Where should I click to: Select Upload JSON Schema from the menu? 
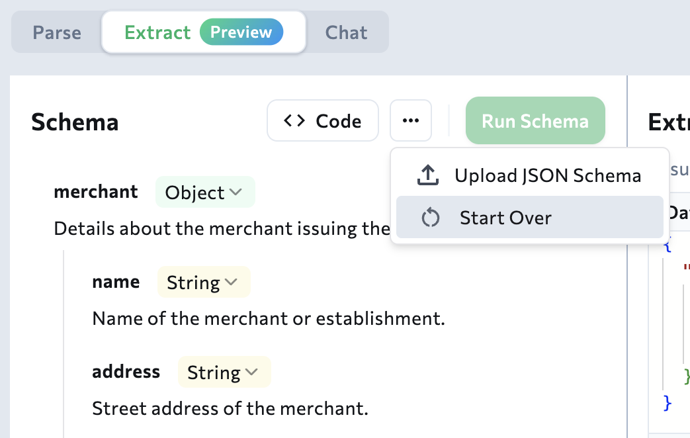[x=547, y=175]
